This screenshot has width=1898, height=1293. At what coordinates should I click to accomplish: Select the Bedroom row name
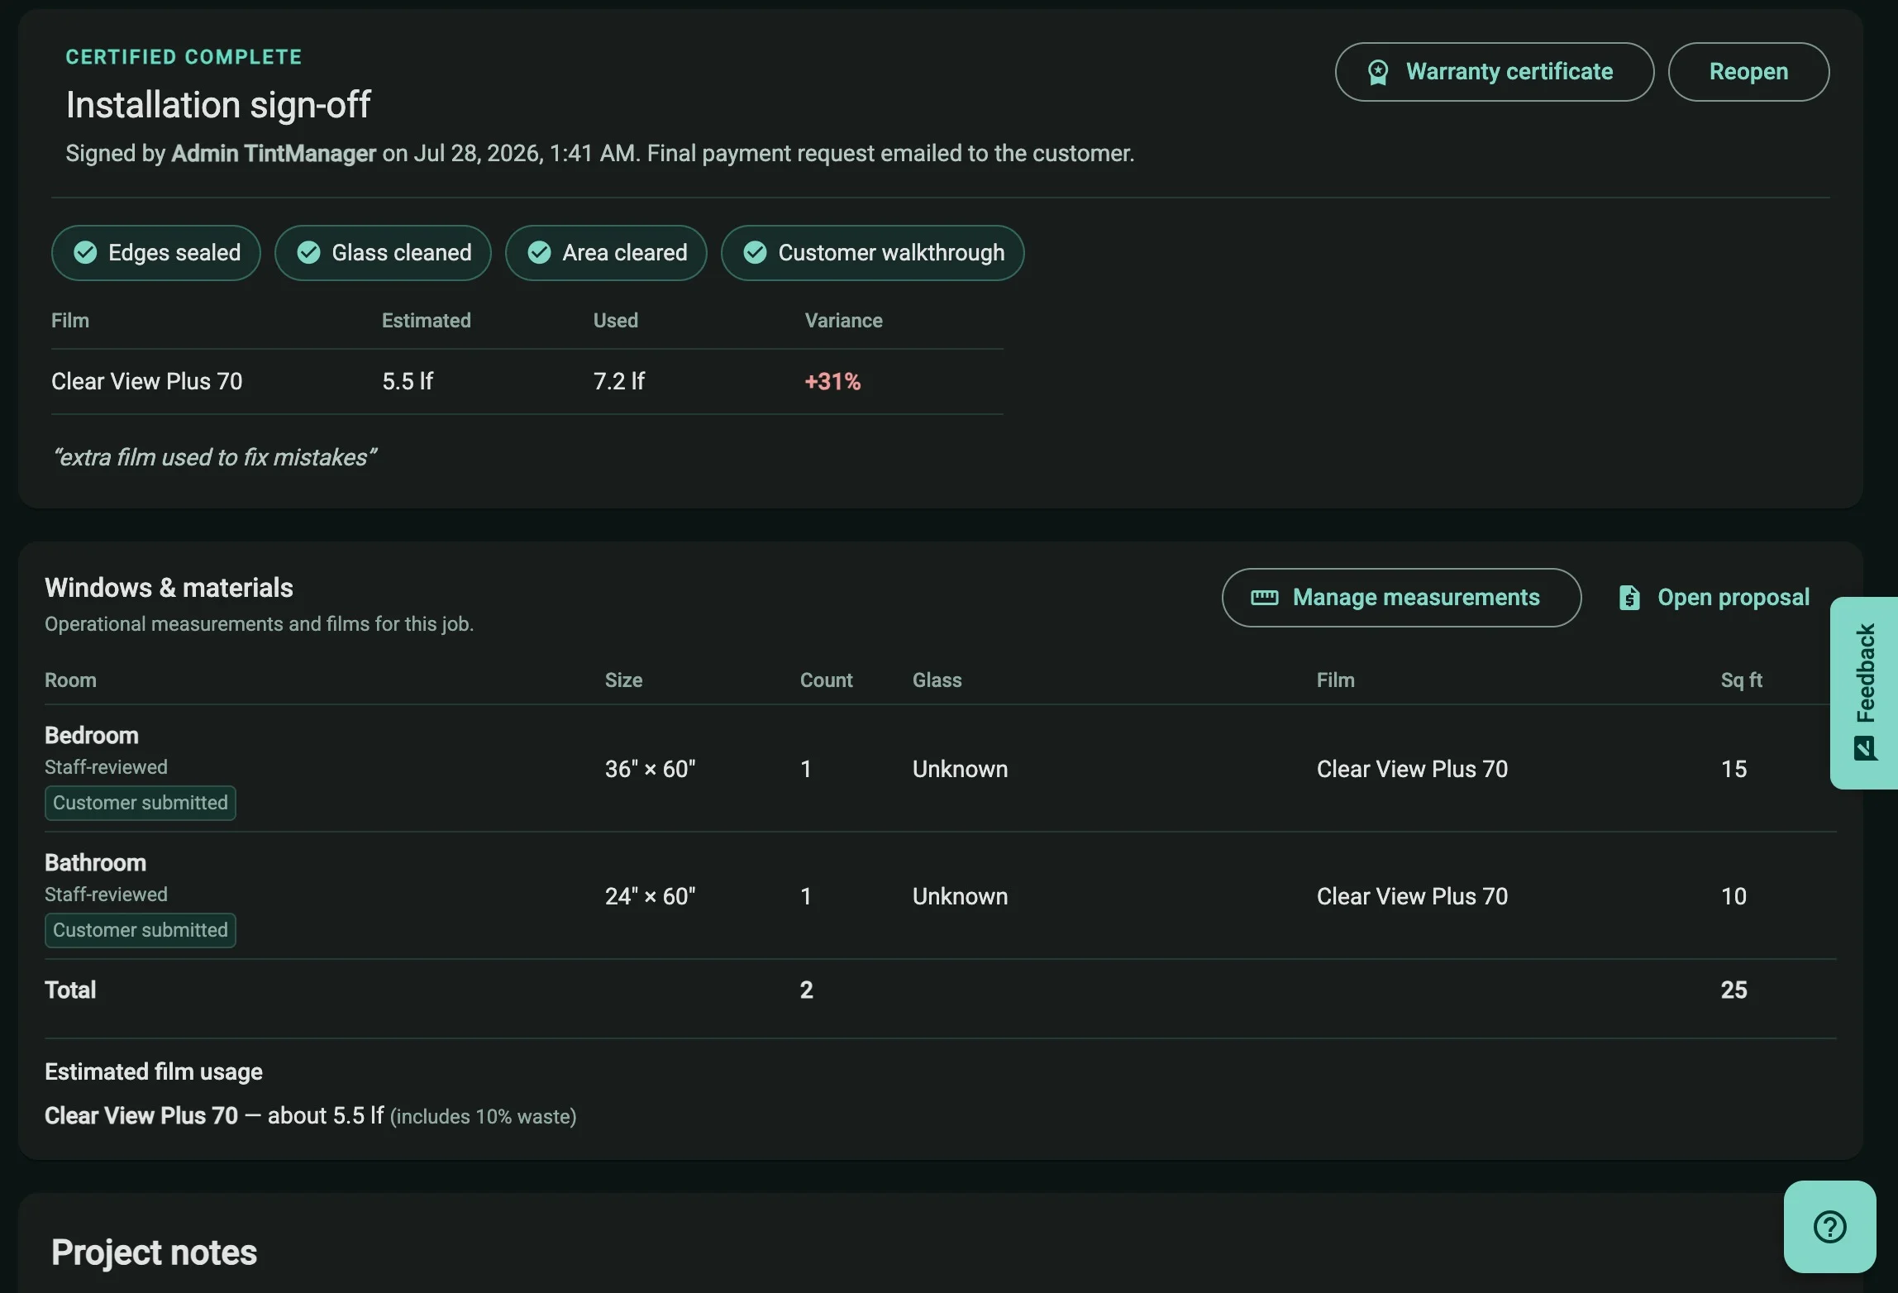[x=92, y=736]
